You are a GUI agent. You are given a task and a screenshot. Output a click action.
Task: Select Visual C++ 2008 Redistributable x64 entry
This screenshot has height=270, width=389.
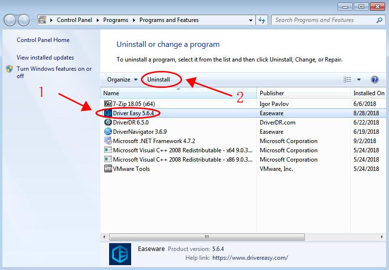(x=183, y=150)
